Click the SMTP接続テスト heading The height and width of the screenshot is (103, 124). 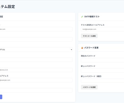click(x=92, y=17)
